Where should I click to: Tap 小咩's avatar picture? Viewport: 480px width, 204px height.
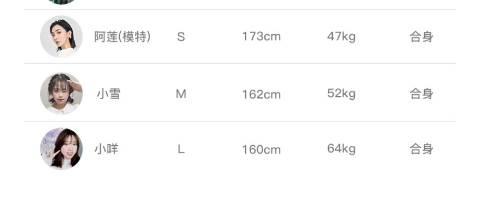coord(61,149)
